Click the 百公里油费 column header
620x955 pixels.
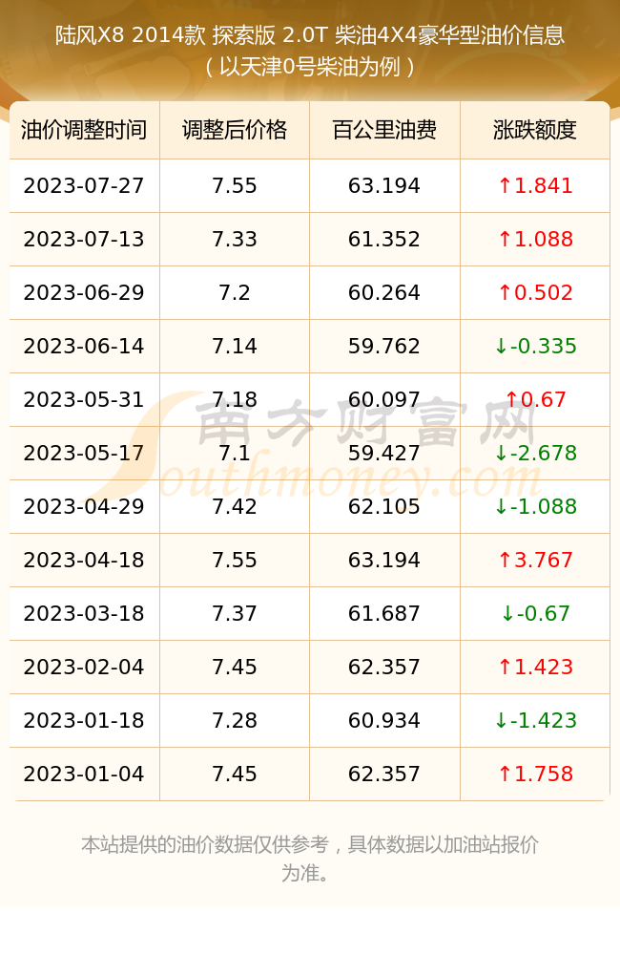tap(384, 130)
